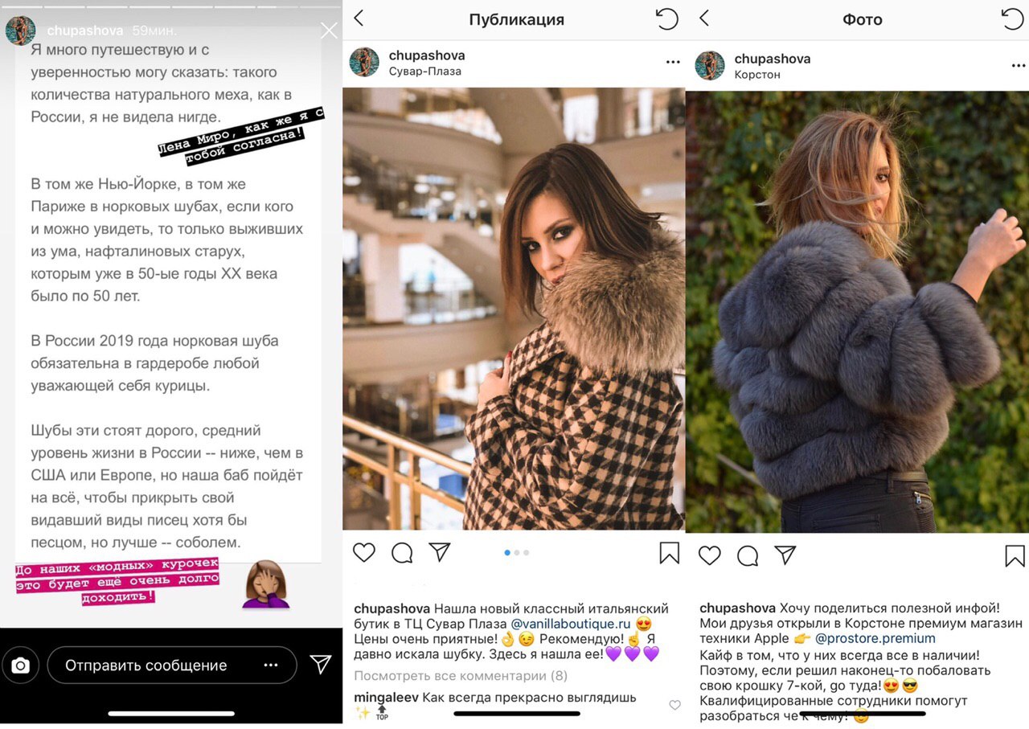The image size is (1029, 729).
Task: Open the @prostore.premium mention link
Action: 875,638
